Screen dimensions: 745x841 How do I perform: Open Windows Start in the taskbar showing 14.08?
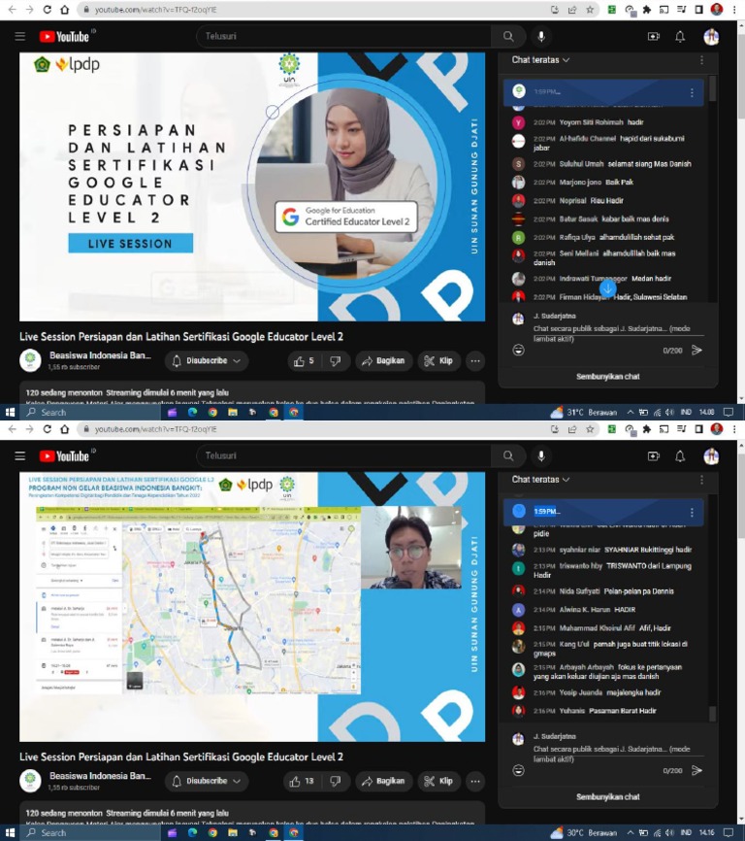(x=10, y=412)
